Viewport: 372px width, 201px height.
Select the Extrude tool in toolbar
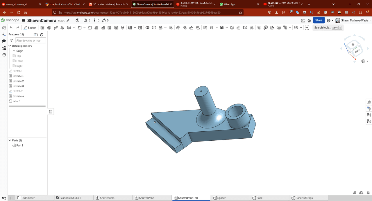tap(42, 28)
